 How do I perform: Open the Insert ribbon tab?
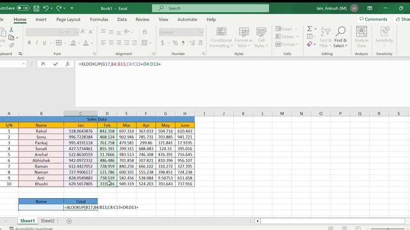point(41,20)
